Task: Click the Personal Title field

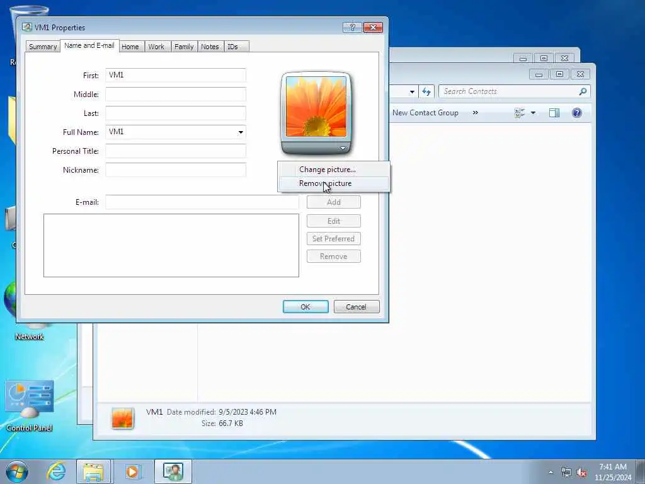Action: click(x=176, y=151)
